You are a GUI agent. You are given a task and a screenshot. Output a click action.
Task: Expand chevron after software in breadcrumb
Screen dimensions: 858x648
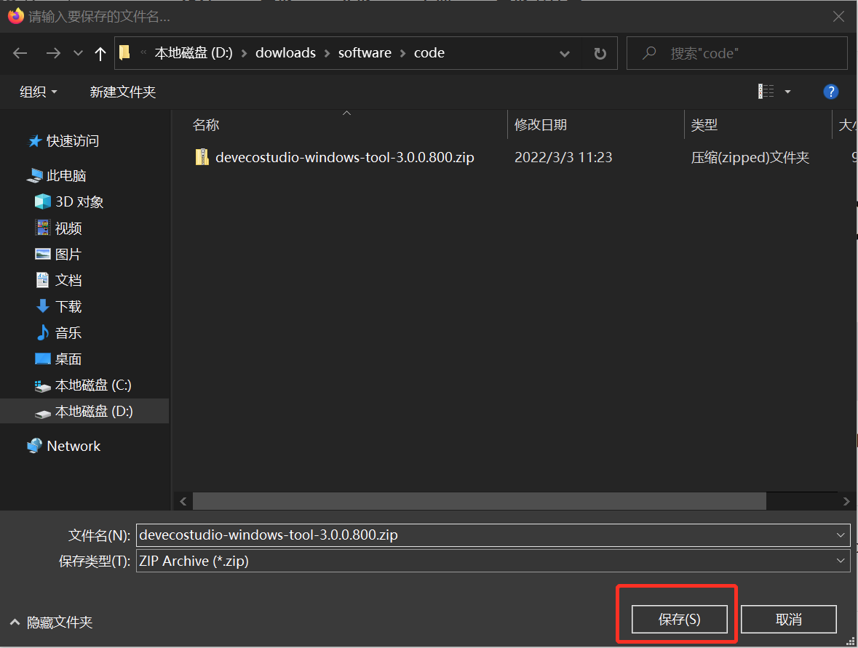click(402, 53)
